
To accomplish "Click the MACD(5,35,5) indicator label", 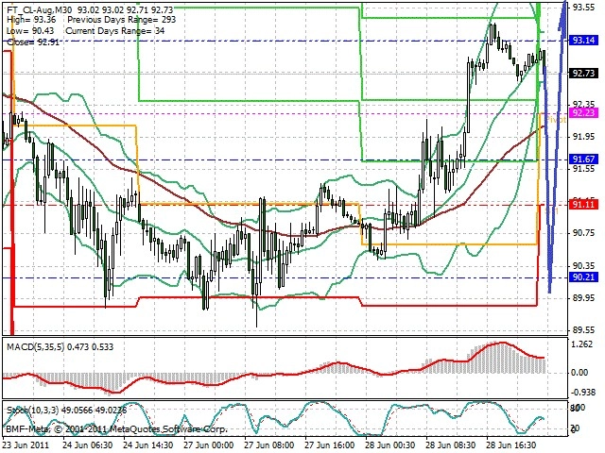I will click(36, 347).
